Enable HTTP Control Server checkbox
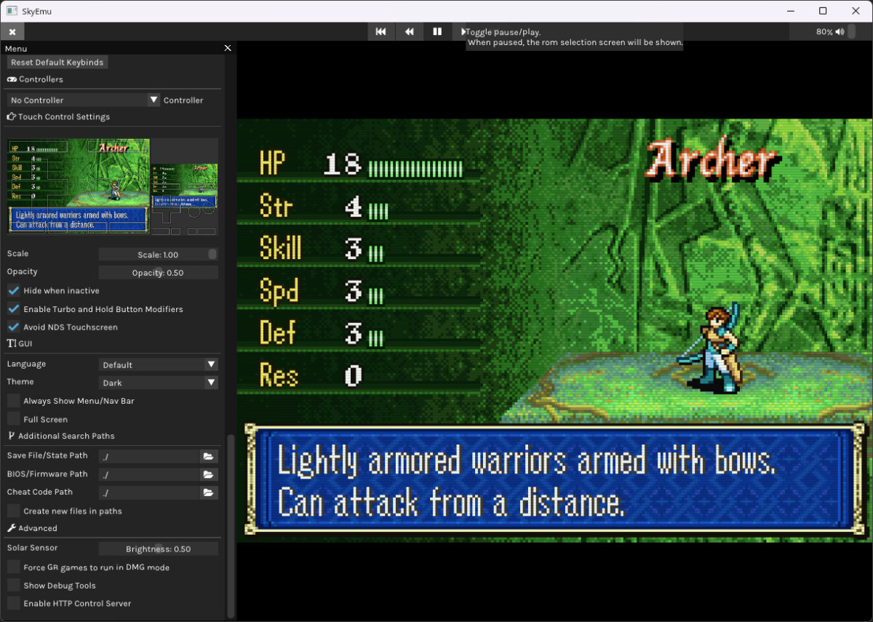The width and height of the screenshot is (873, 622). (14, 604)
